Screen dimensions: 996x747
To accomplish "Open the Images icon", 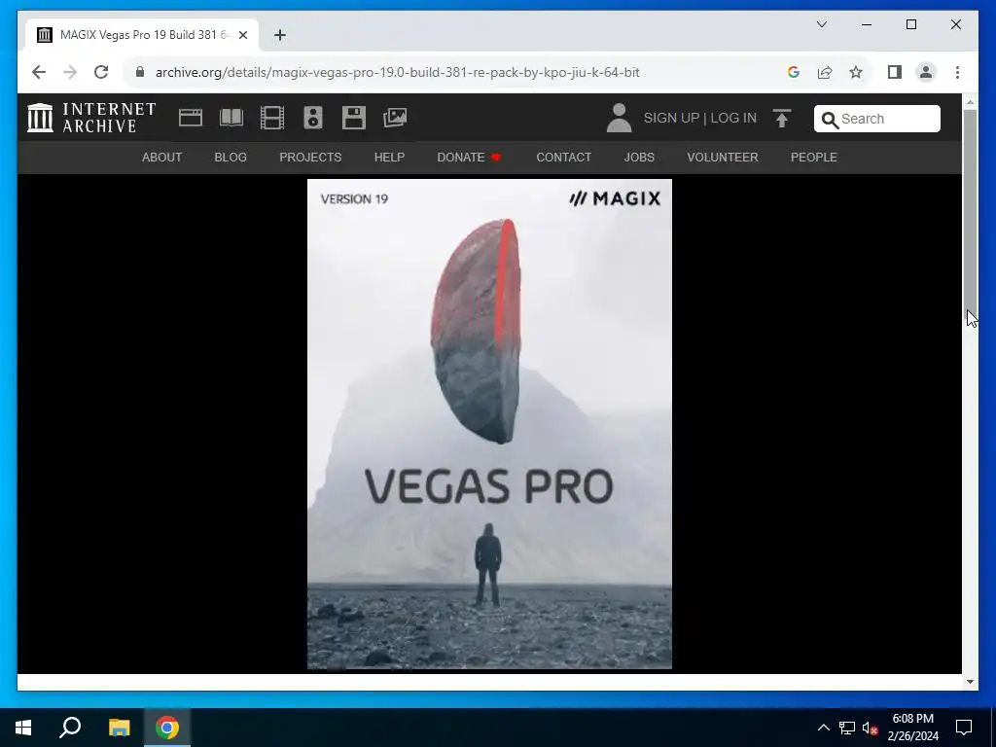I will [x=395, y=118].
